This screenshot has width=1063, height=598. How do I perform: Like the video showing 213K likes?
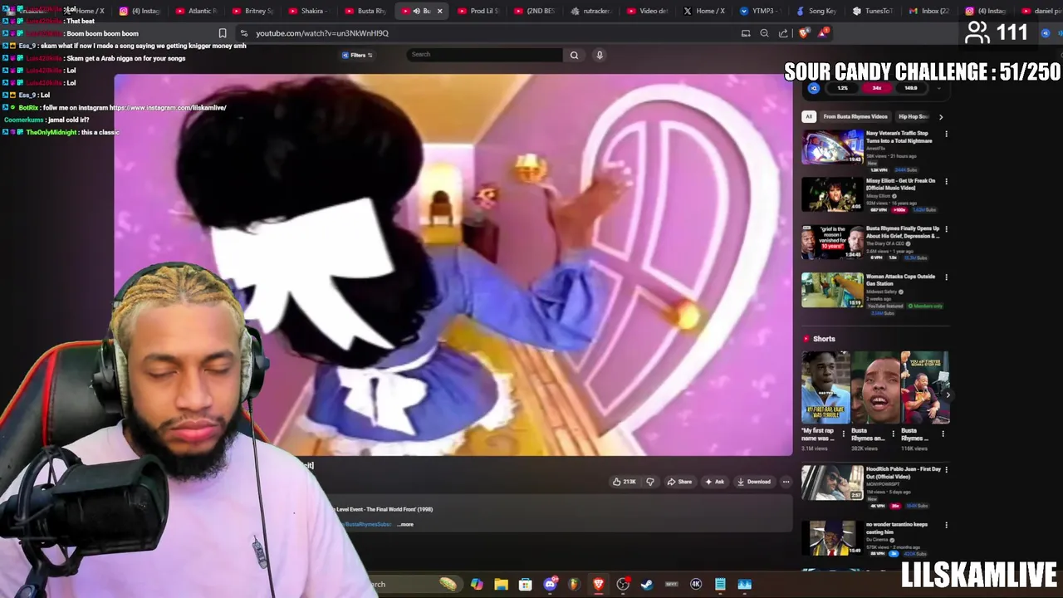coord(625,482)
